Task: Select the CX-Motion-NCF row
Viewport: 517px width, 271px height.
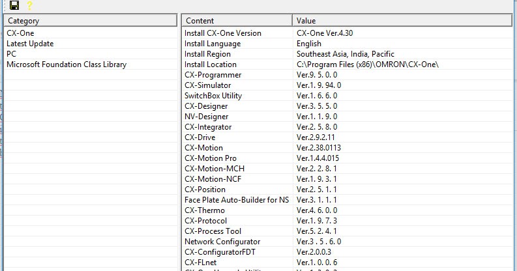Action: tap(347, 179)
